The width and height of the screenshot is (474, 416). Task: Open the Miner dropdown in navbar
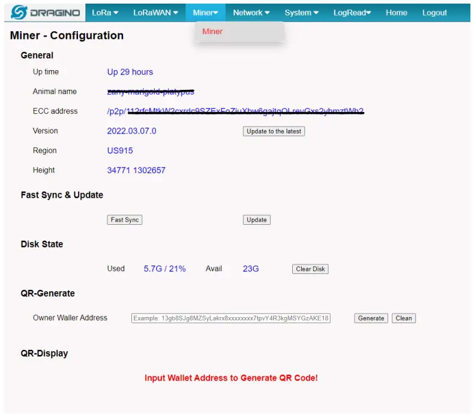coord(205,13)
